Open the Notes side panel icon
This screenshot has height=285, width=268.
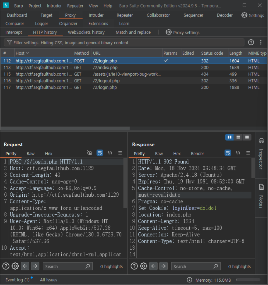tap(262, 187)
